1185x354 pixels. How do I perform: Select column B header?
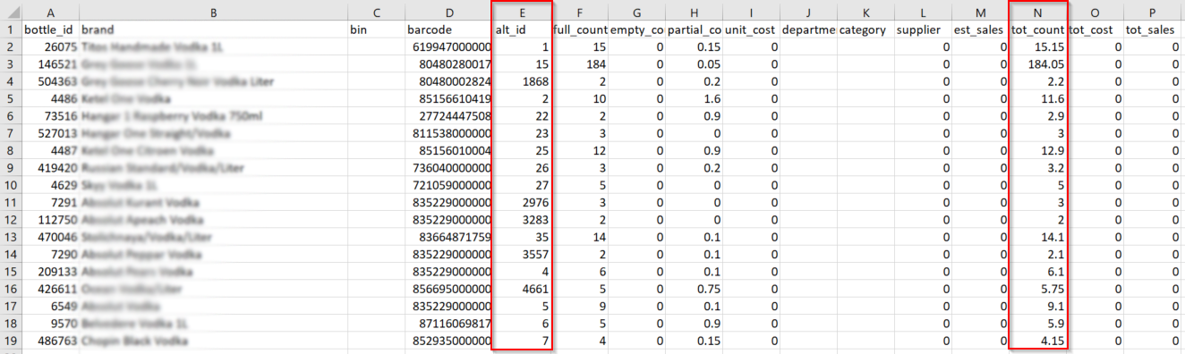coord(213,12)
